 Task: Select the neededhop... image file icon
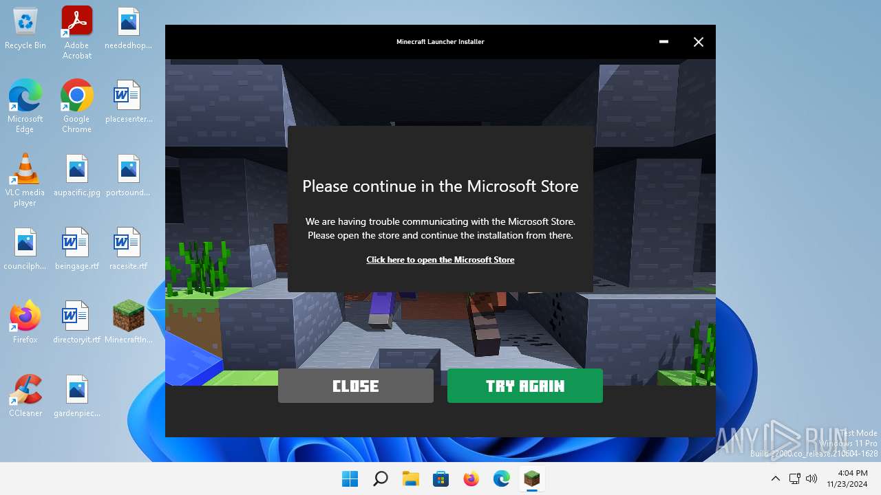[x=128, y=29]
